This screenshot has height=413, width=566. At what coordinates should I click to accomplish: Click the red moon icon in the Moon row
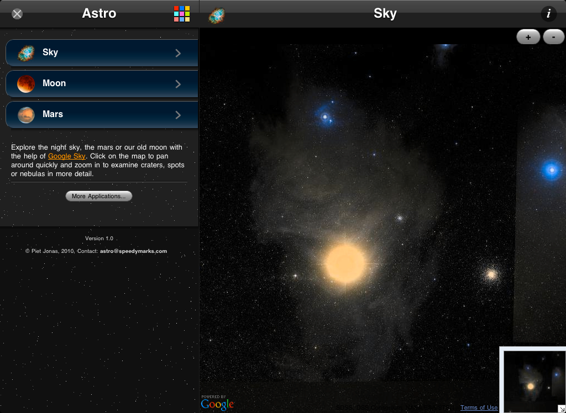coord(26,84)
